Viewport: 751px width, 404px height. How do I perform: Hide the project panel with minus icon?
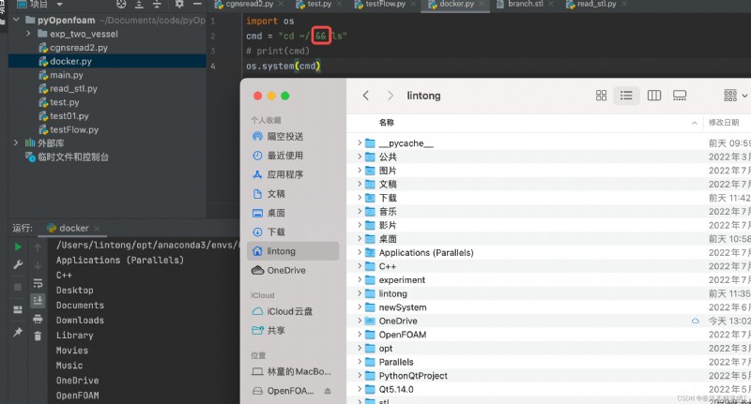coord(197,4)
